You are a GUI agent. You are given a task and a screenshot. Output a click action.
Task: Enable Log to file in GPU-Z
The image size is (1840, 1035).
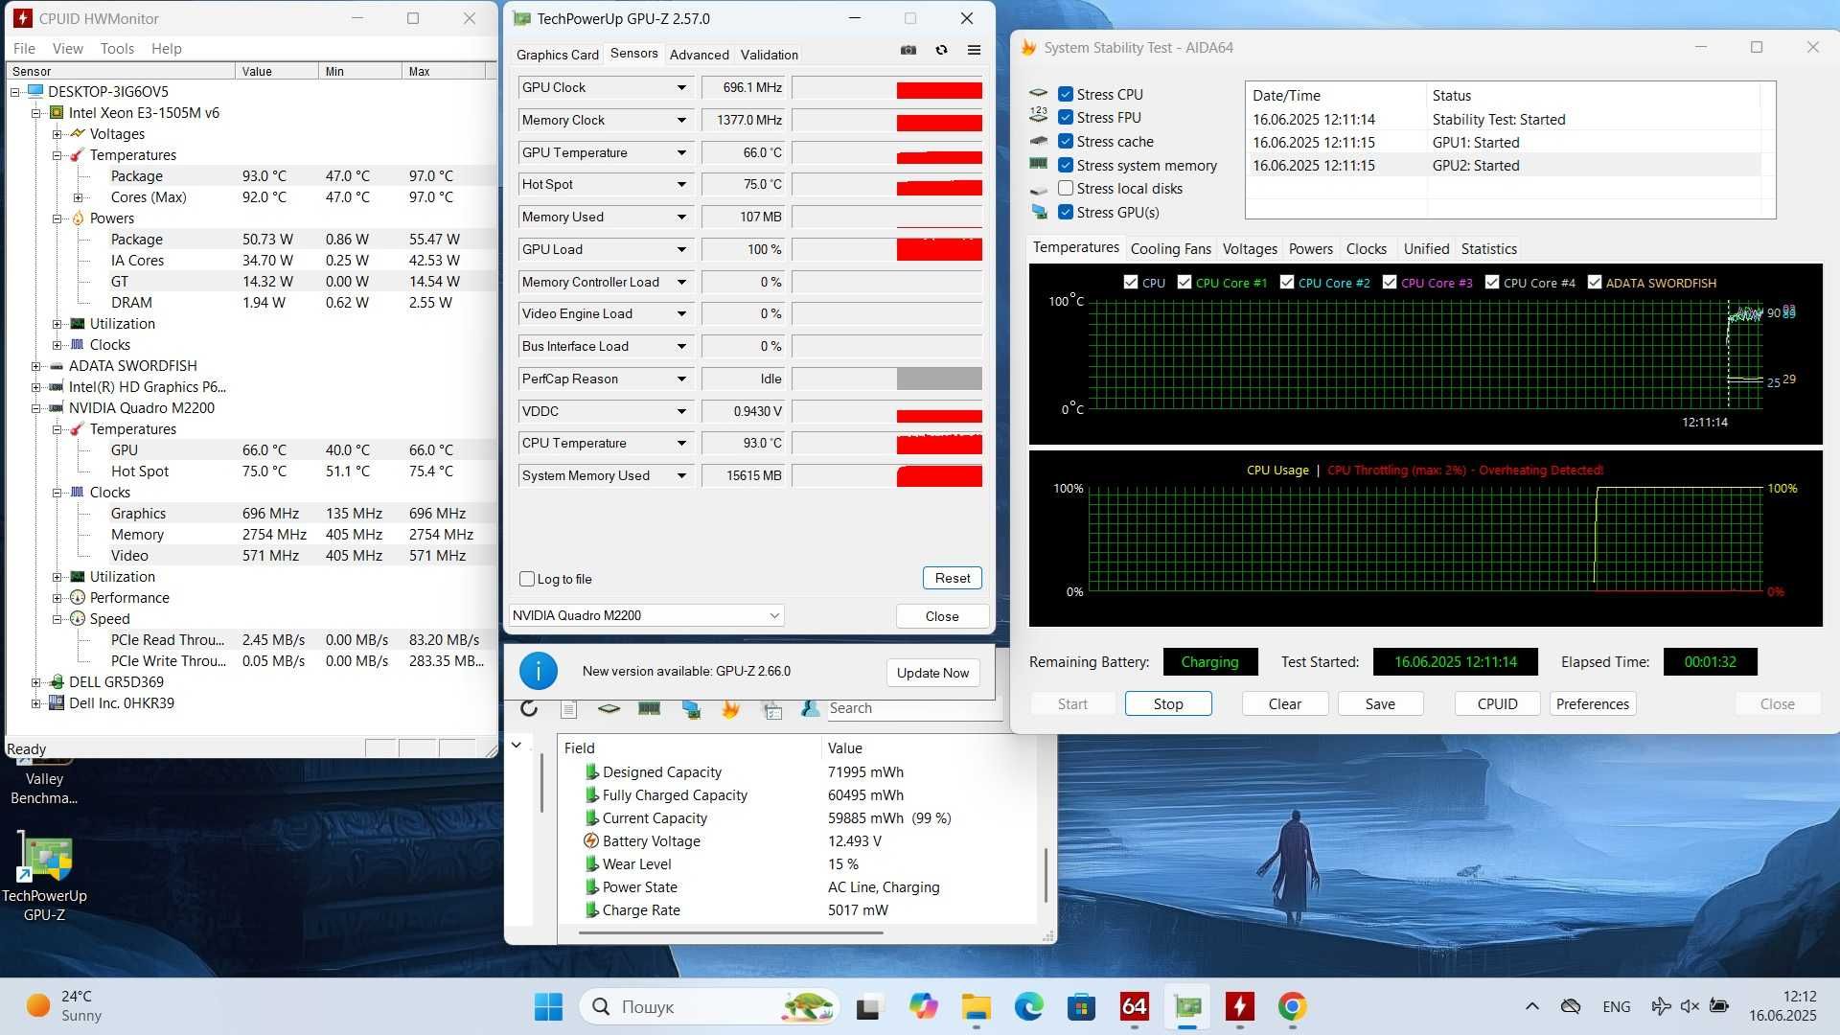527,579
